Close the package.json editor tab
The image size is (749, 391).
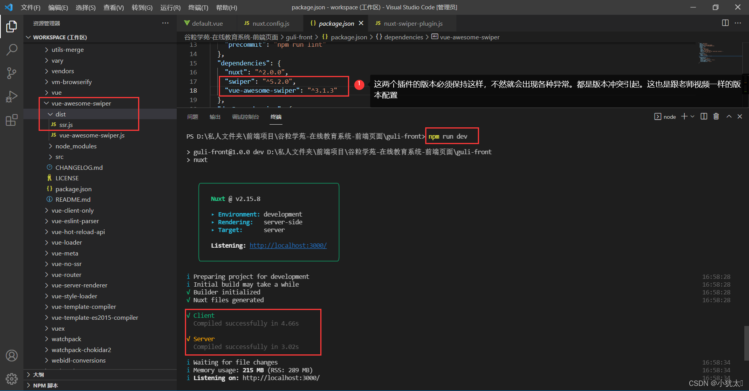pos(361,23)
